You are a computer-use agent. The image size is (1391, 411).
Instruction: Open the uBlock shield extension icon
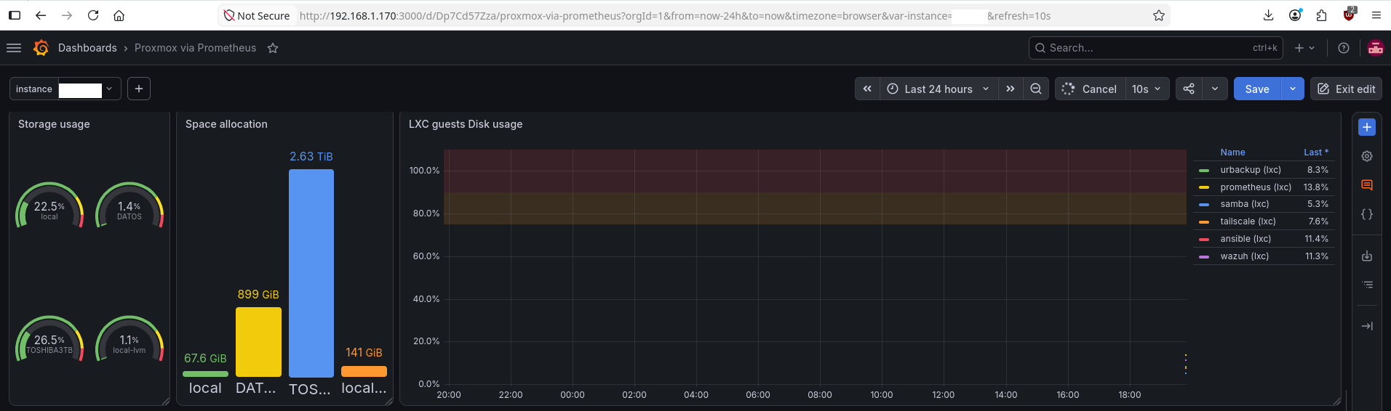(1349, 15)
